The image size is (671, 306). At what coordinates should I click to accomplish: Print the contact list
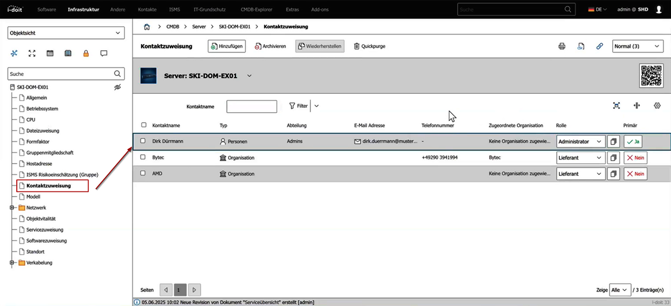pos(562,46)
